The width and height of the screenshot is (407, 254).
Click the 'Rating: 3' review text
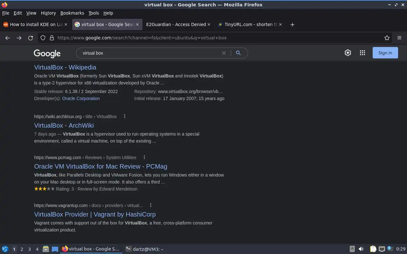point(65,189)
